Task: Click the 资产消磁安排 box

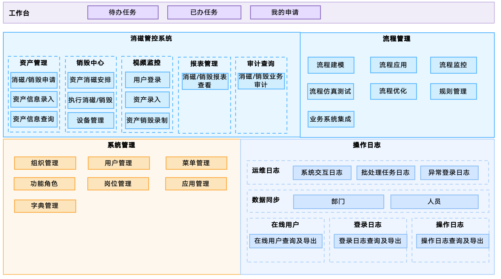Action: coord(91,80)
